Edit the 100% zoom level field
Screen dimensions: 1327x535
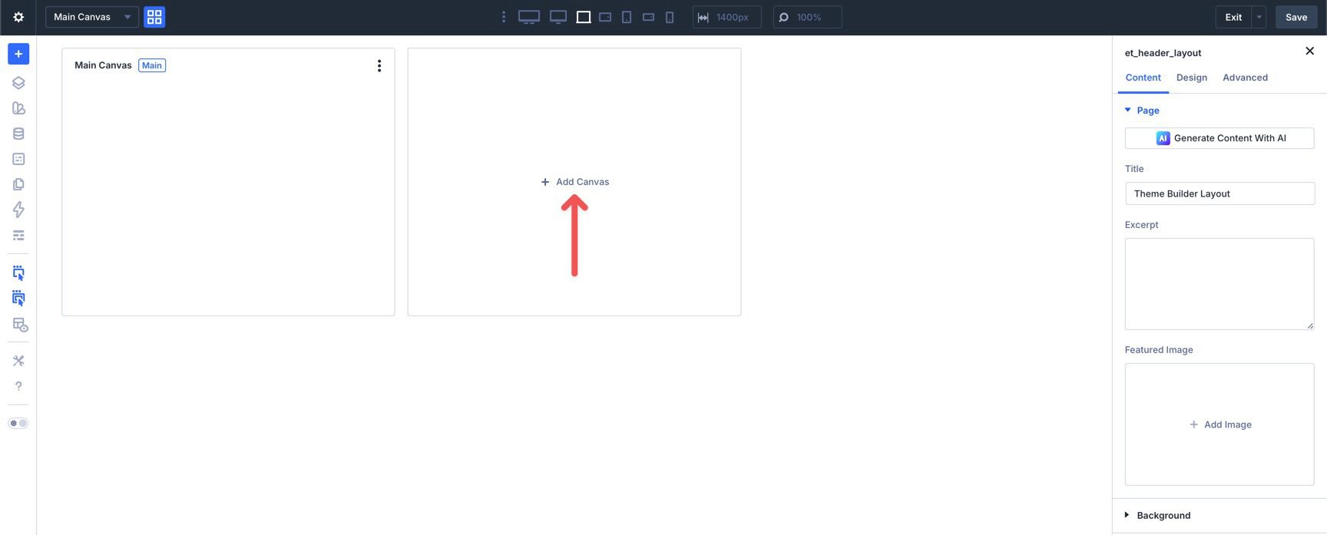(x=807, y=17)
